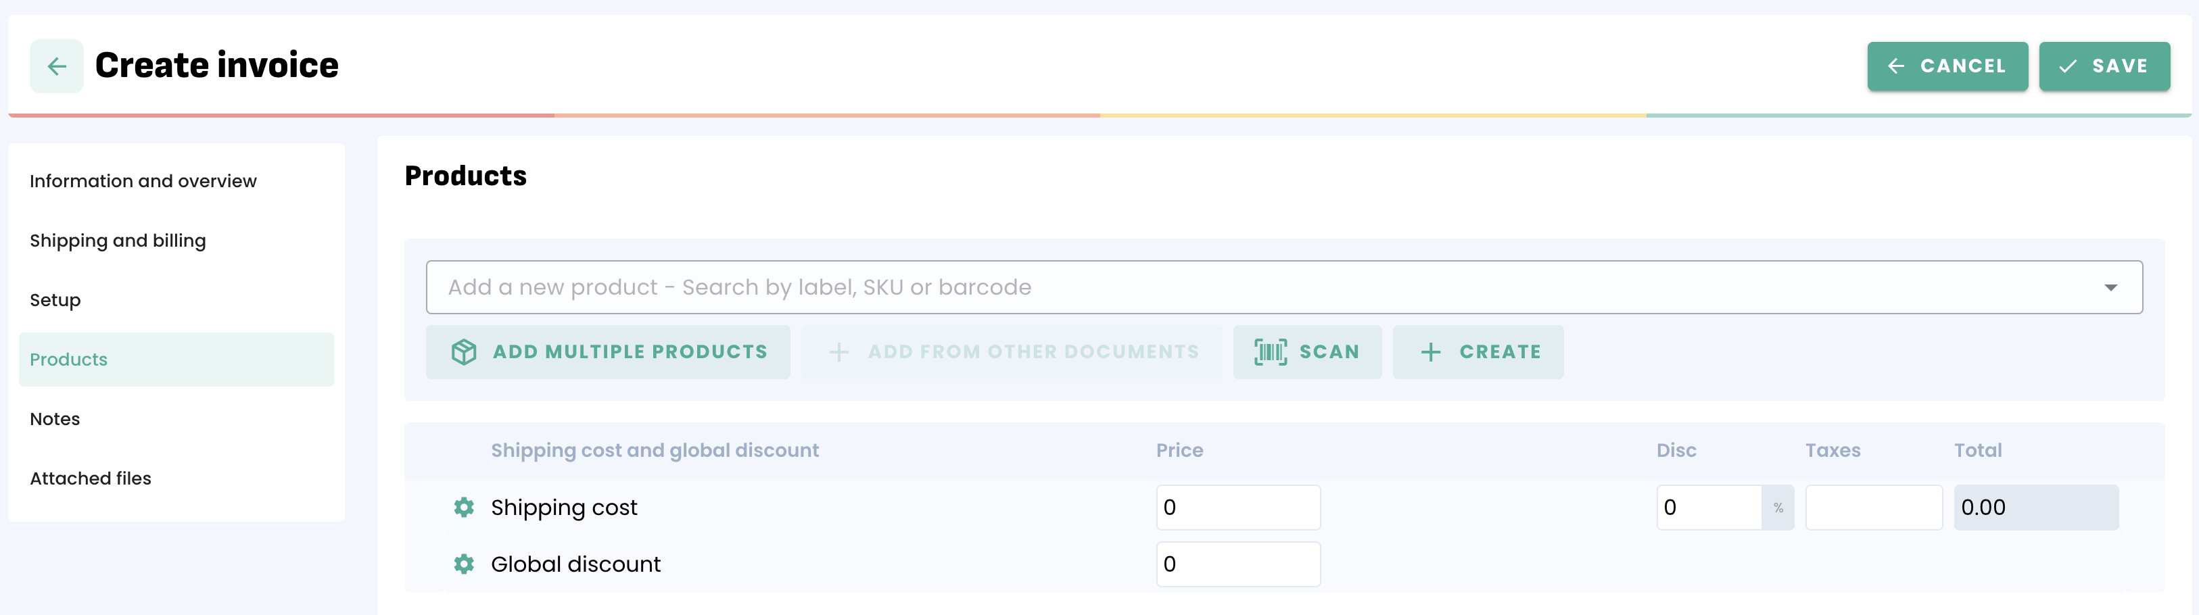Open the Add a new product search box
This screenshot has height=615, width=2199.
click(1195, 287)
